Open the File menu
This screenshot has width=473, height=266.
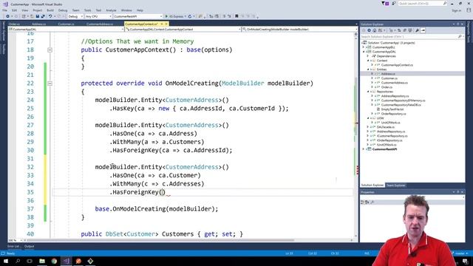5,10
